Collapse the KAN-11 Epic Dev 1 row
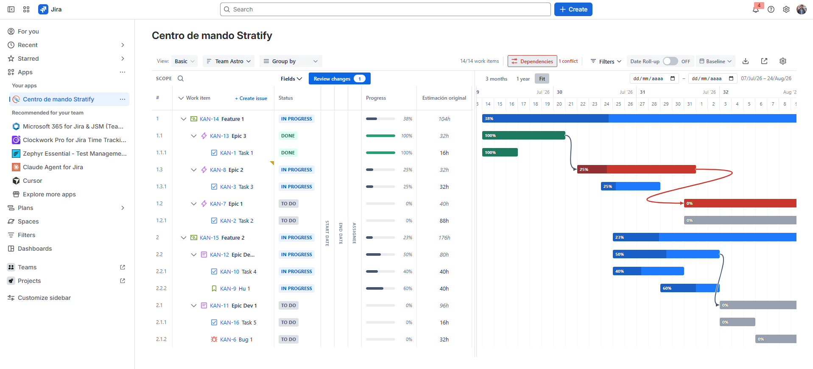This screenshot has width=813, height=369. tap(193, 305)
